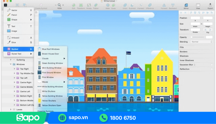Image resolution: width=216 pixels, height=124 pixels.
Task: Click the Inner Shadows section header
Action: pos(187,60)
